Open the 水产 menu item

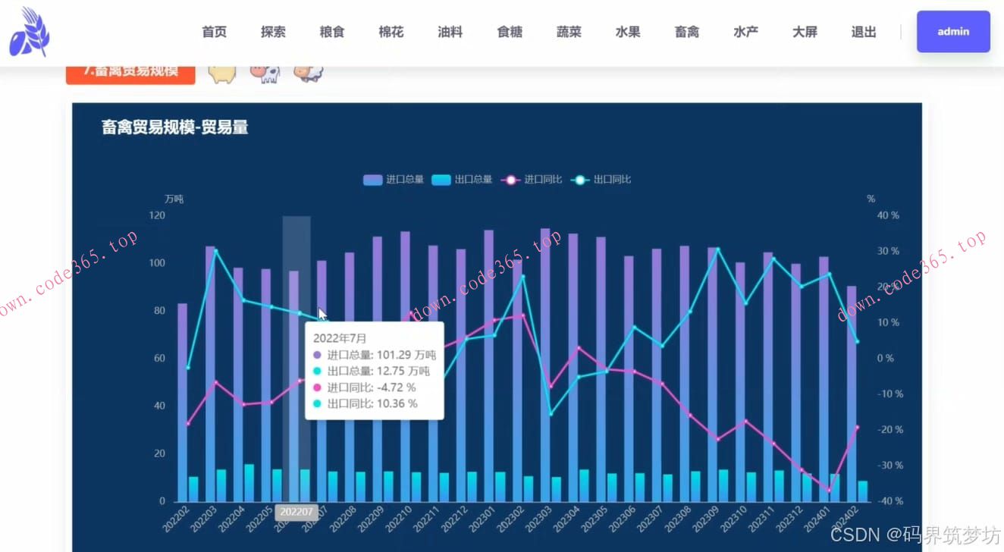point(746,32)
